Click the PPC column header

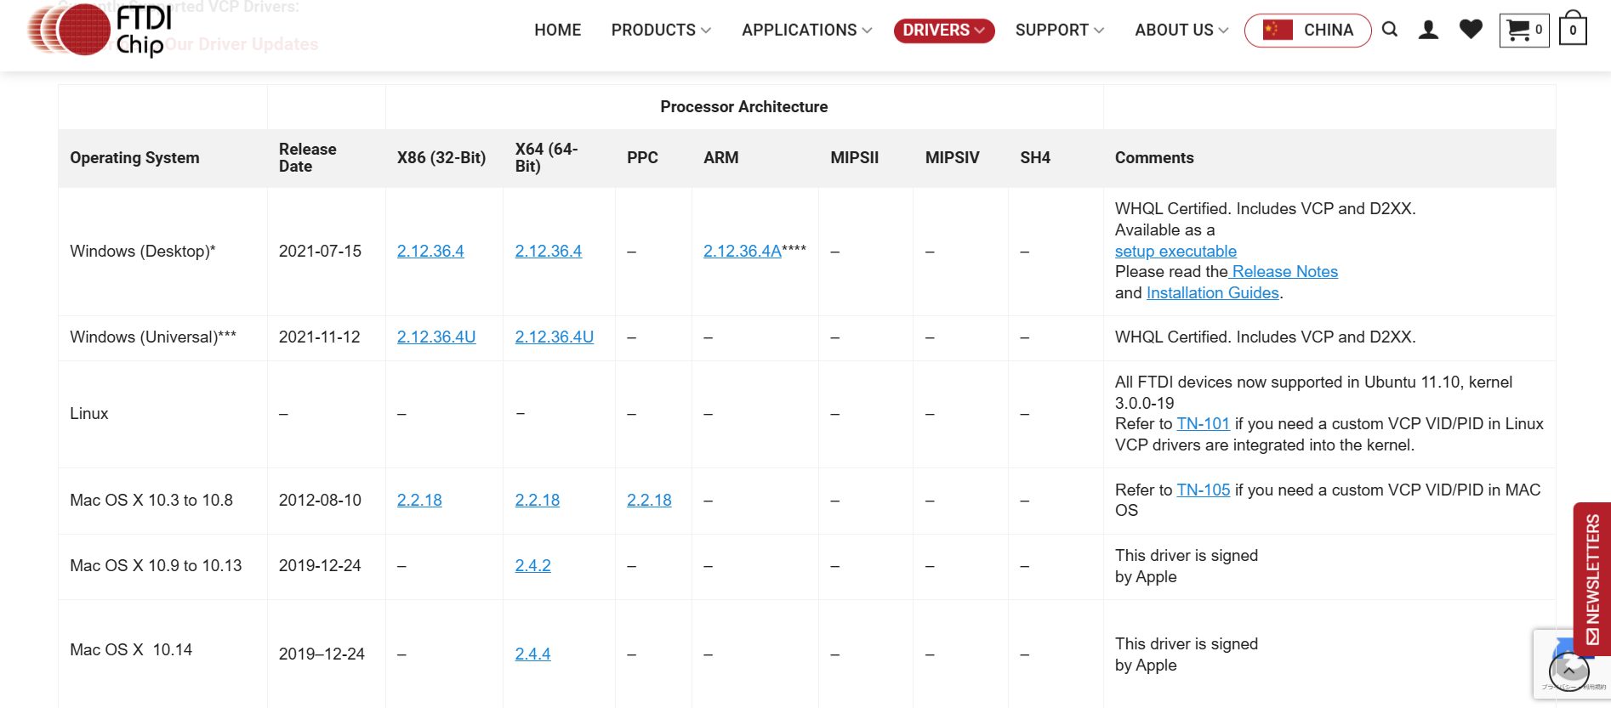tap(642, 157)
